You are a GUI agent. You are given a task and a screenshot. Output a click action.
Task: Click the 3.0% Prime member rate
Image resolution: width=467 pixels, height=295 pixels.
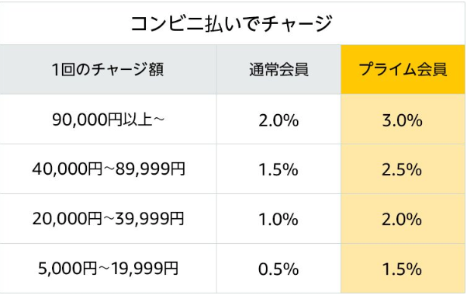403,120
